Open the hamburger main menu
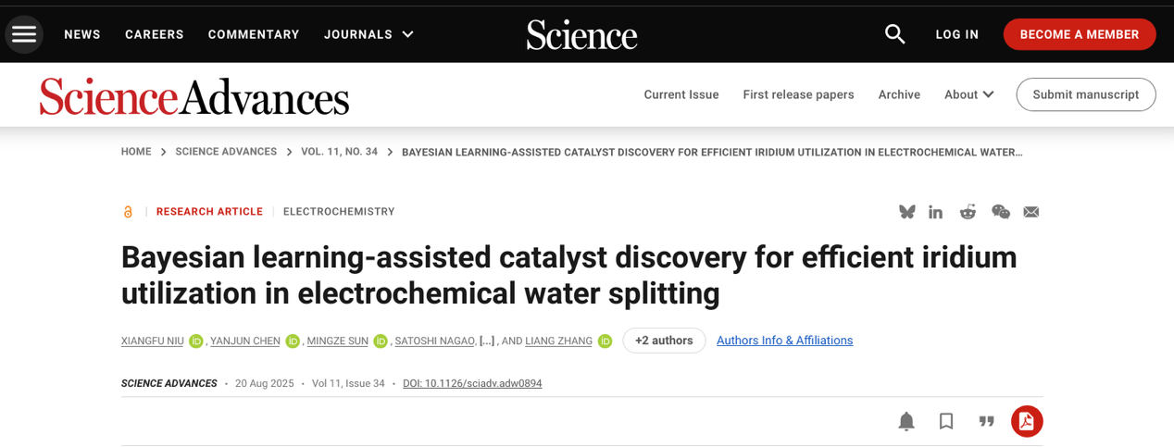This screenshot has height=447, width=1174. point(24,34)
